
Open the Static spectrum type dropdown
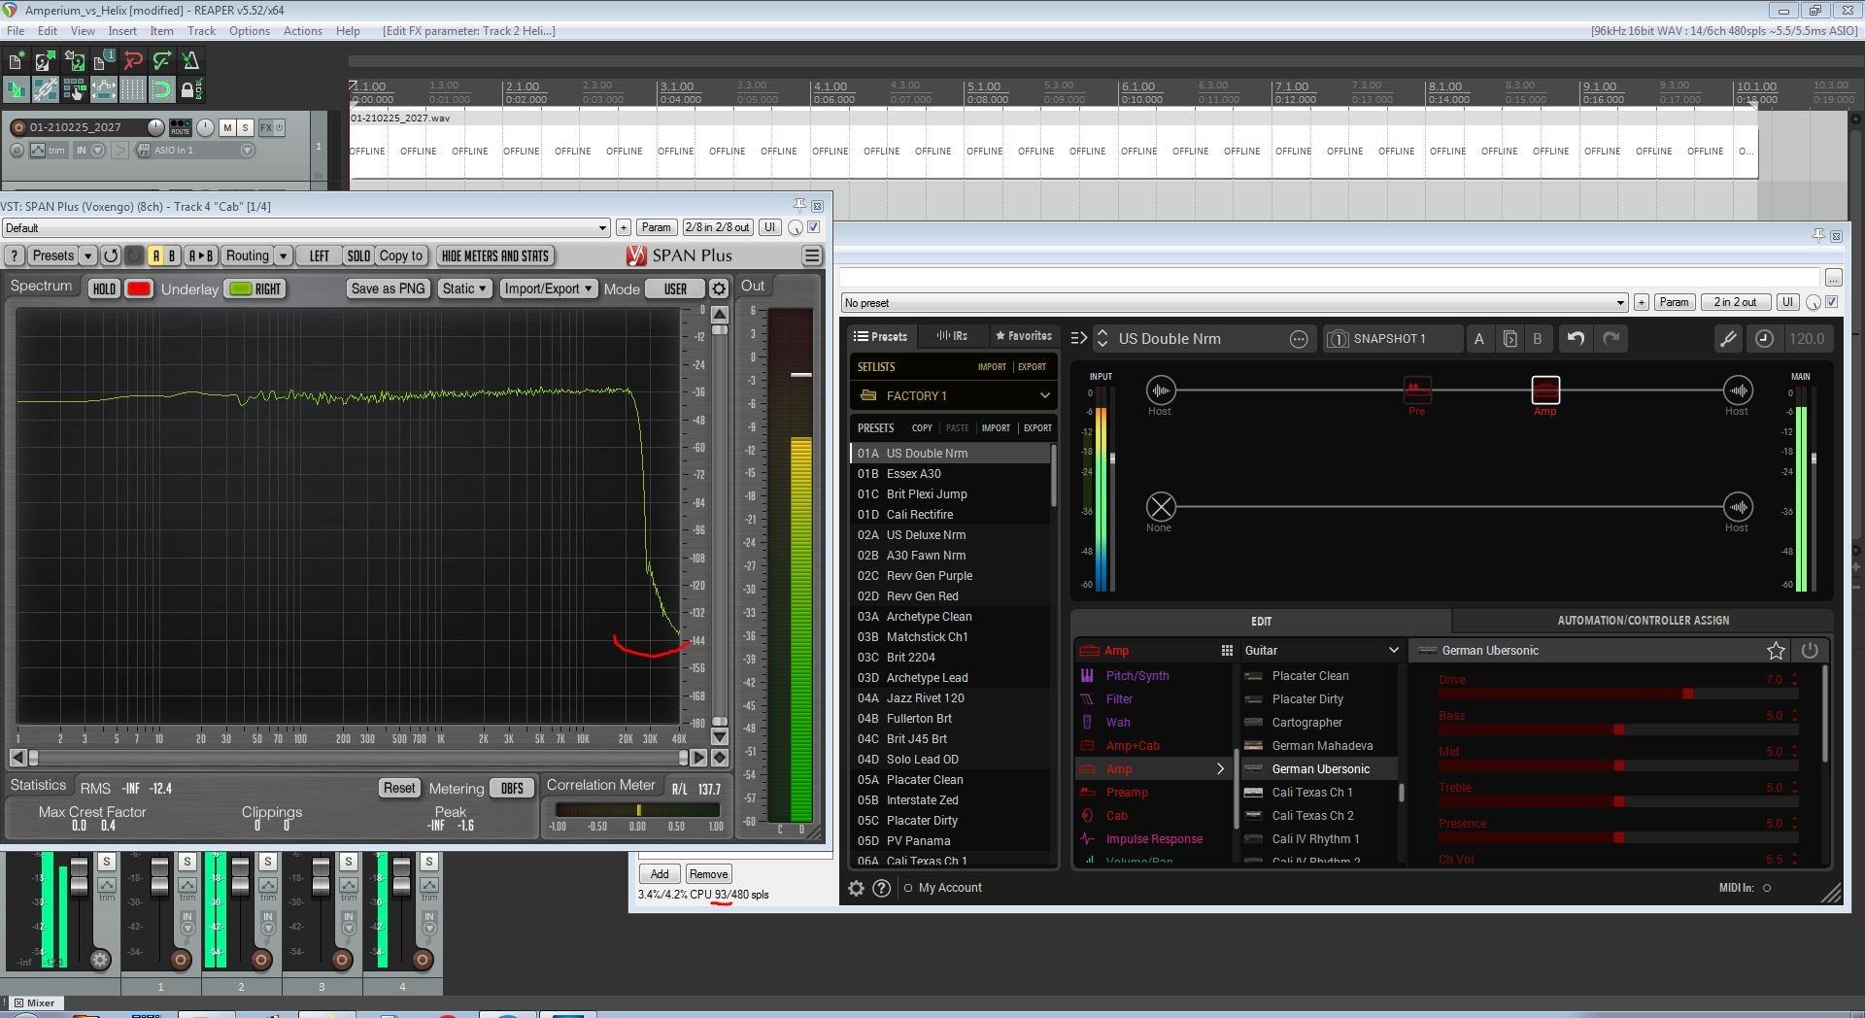464,288
